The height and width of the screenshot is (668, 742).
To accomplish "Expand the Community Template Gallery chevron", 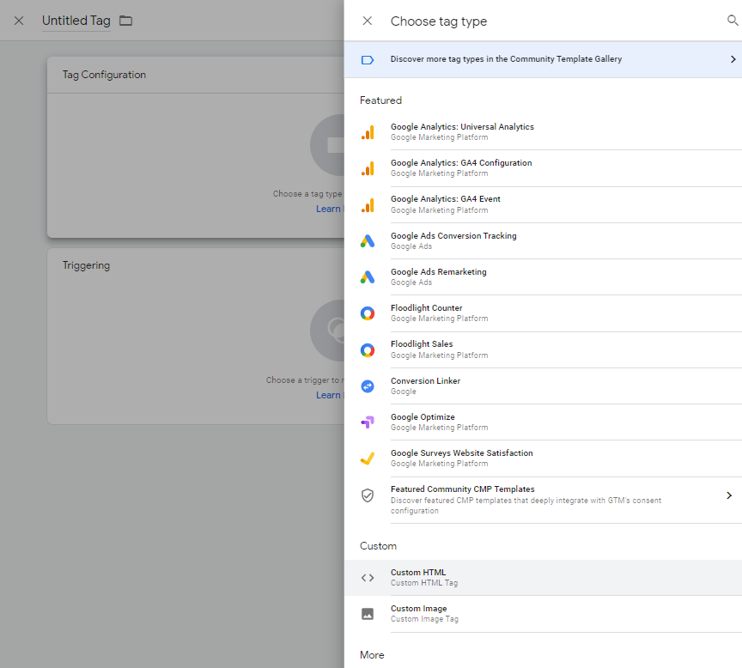I will click(x=733, y=59).
